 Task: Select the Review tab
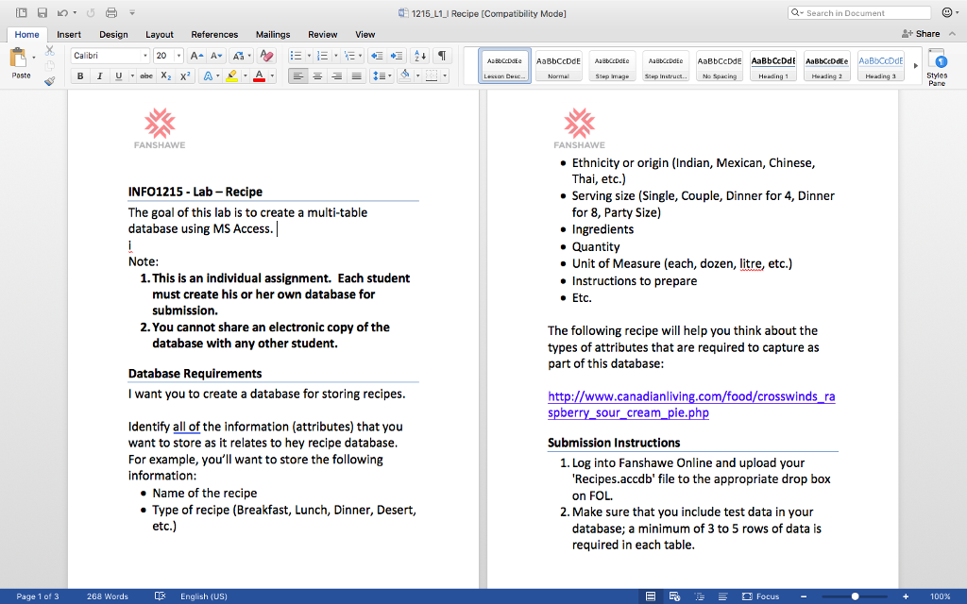tap(323, 35)
